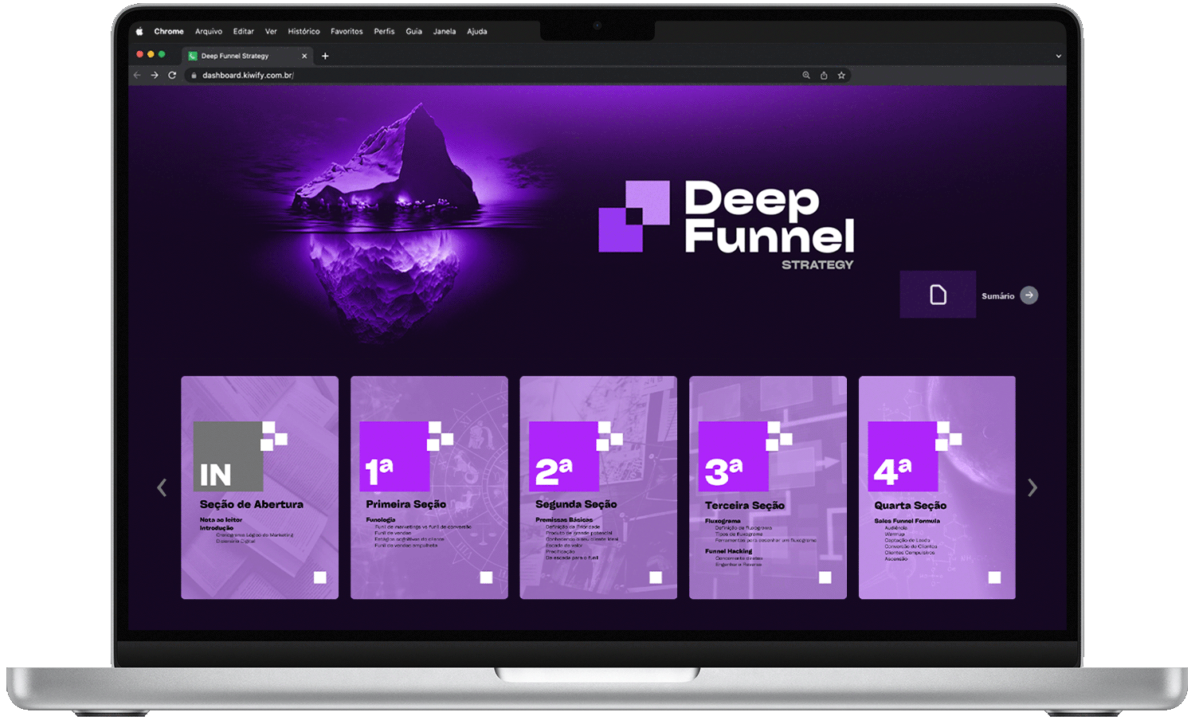Open a new browser tab

(325, 56)
